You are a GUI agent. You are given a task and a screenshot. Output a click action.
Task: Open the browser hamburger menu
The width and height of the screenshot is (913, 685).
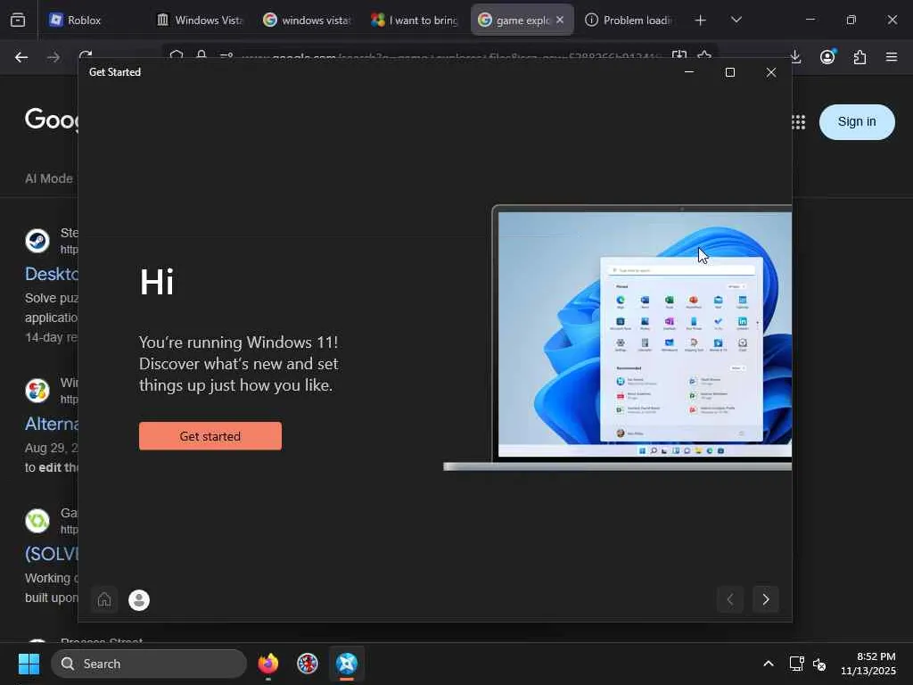[892, 57]
